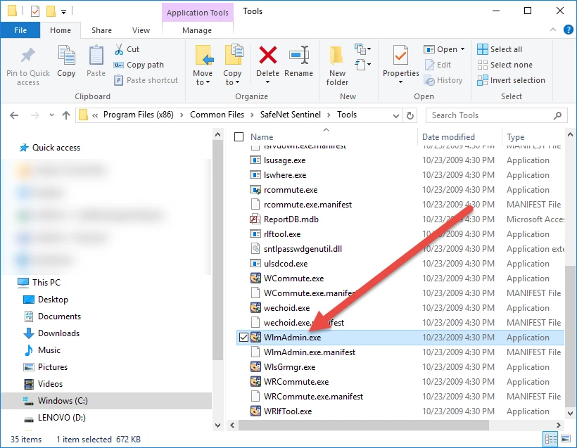
Task: Expand the Move to dropdown
Action: pos(203,82)
